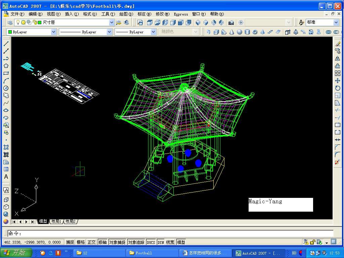Open the 随颜色 plot style dropdown
The height and width of the screenshot is (258, 344).
(x=196, y=32)
